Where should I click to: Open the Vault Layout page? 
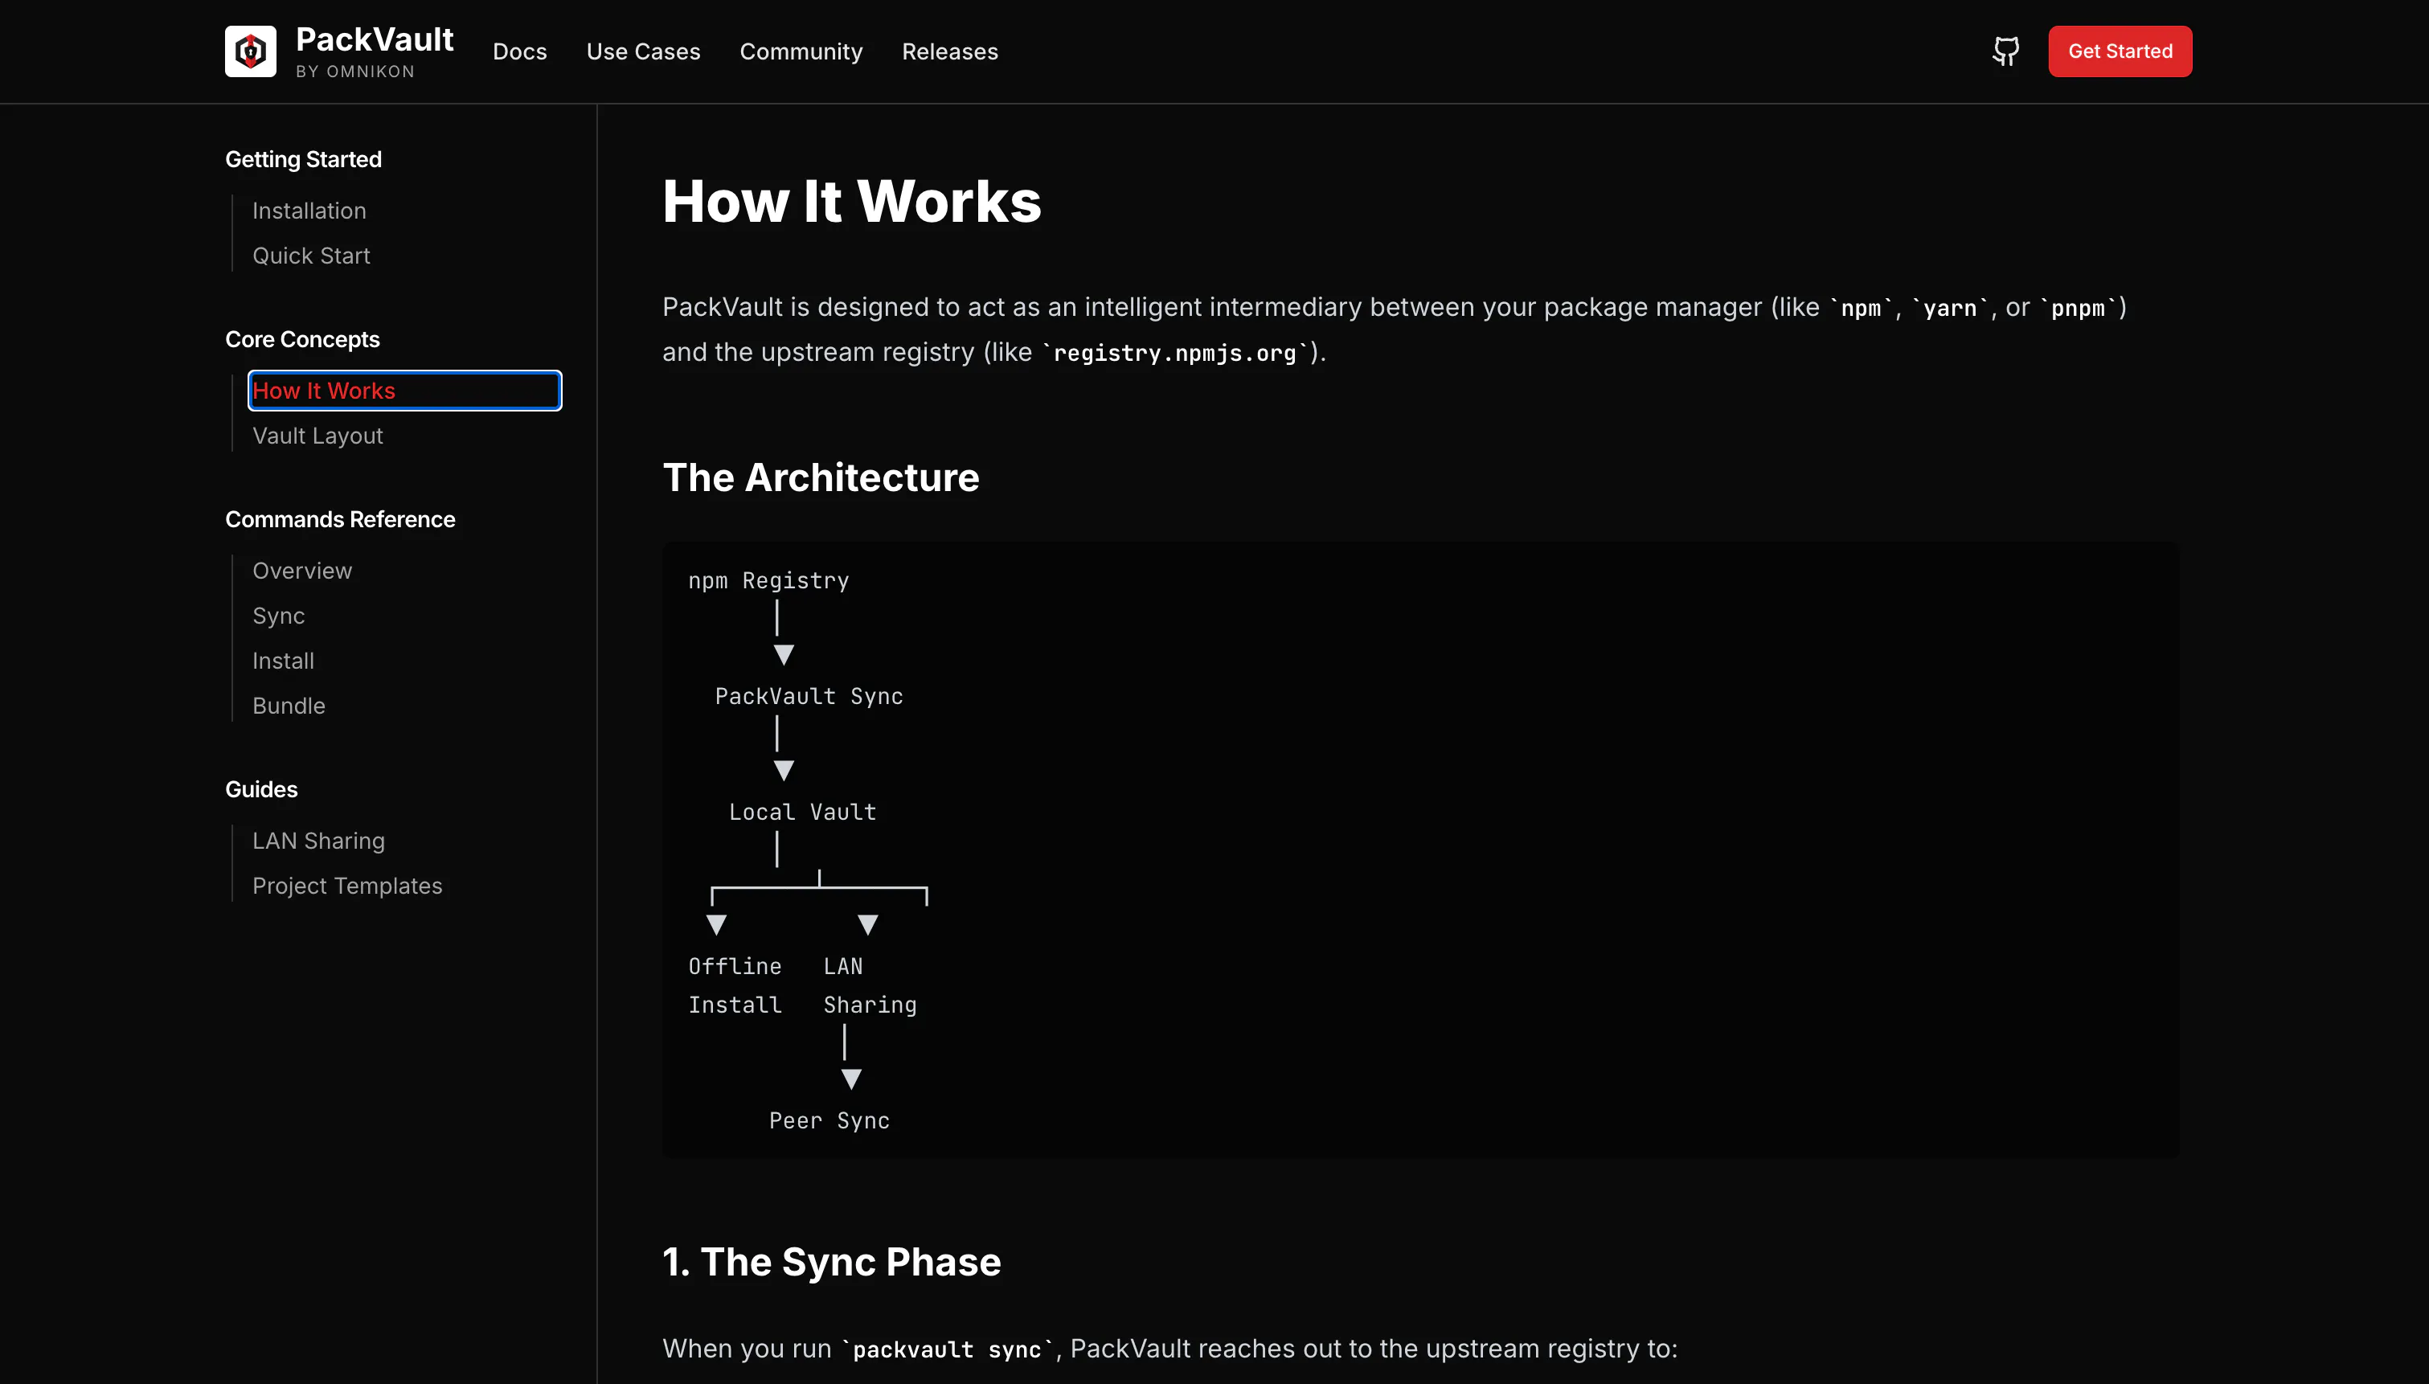(x=317, y=436)
